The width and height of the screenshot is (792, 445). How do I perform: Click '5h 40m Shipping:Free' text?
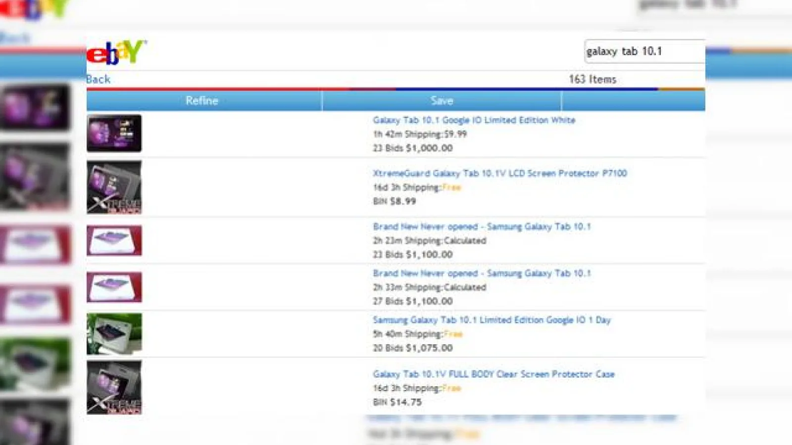(417, 334)
